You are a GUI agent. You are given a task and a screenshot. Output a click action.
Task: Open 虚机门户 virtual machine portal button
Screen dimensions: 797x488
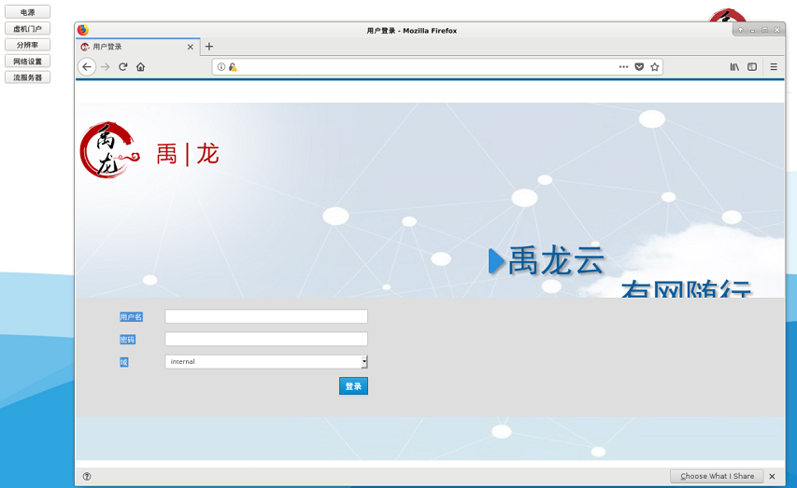(x=27, y=28)
